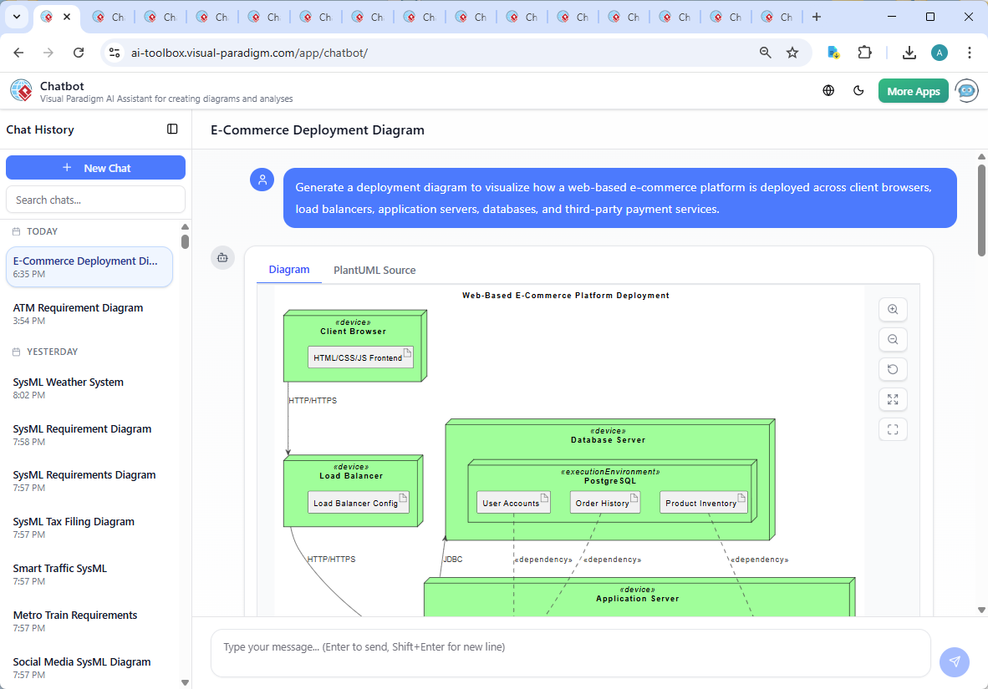Zoom out of the deployment diagram
The image size is (988, 689).
point(893,339)
